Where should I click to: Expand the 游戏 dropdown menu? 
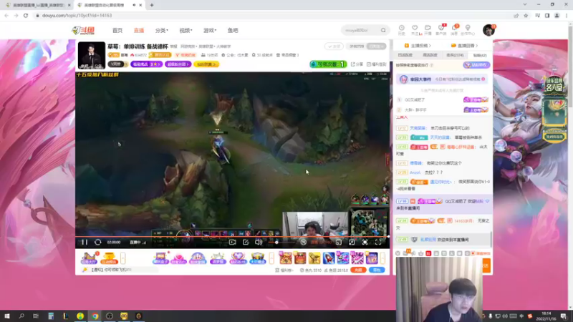coord(210,30)
